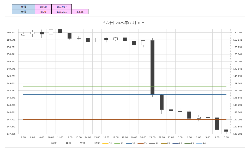This screenshot has width=252, height=154.
Task: Select the large 21:00 candlestick body
Action: 152,68
